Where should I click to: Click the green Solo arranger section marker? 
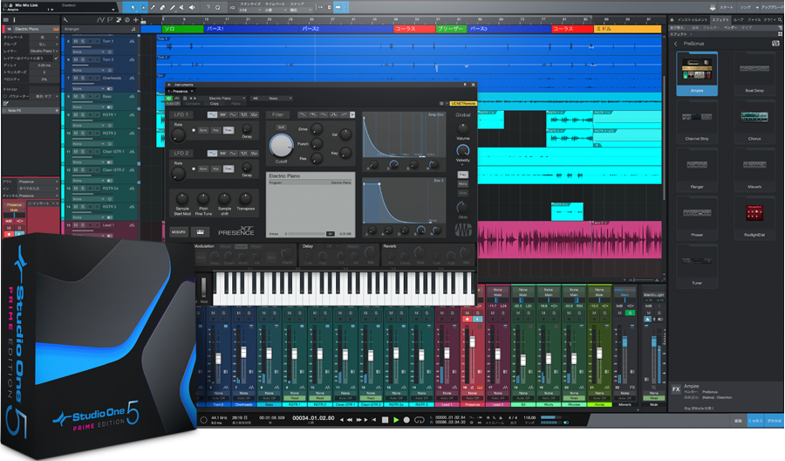point(183,29)
